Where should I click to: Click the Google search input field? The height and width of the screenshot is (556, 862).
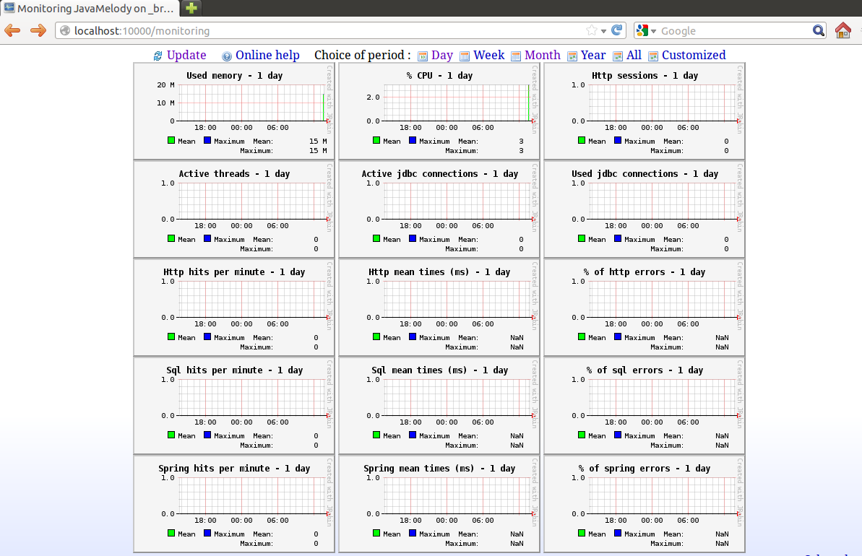(733, 31)
